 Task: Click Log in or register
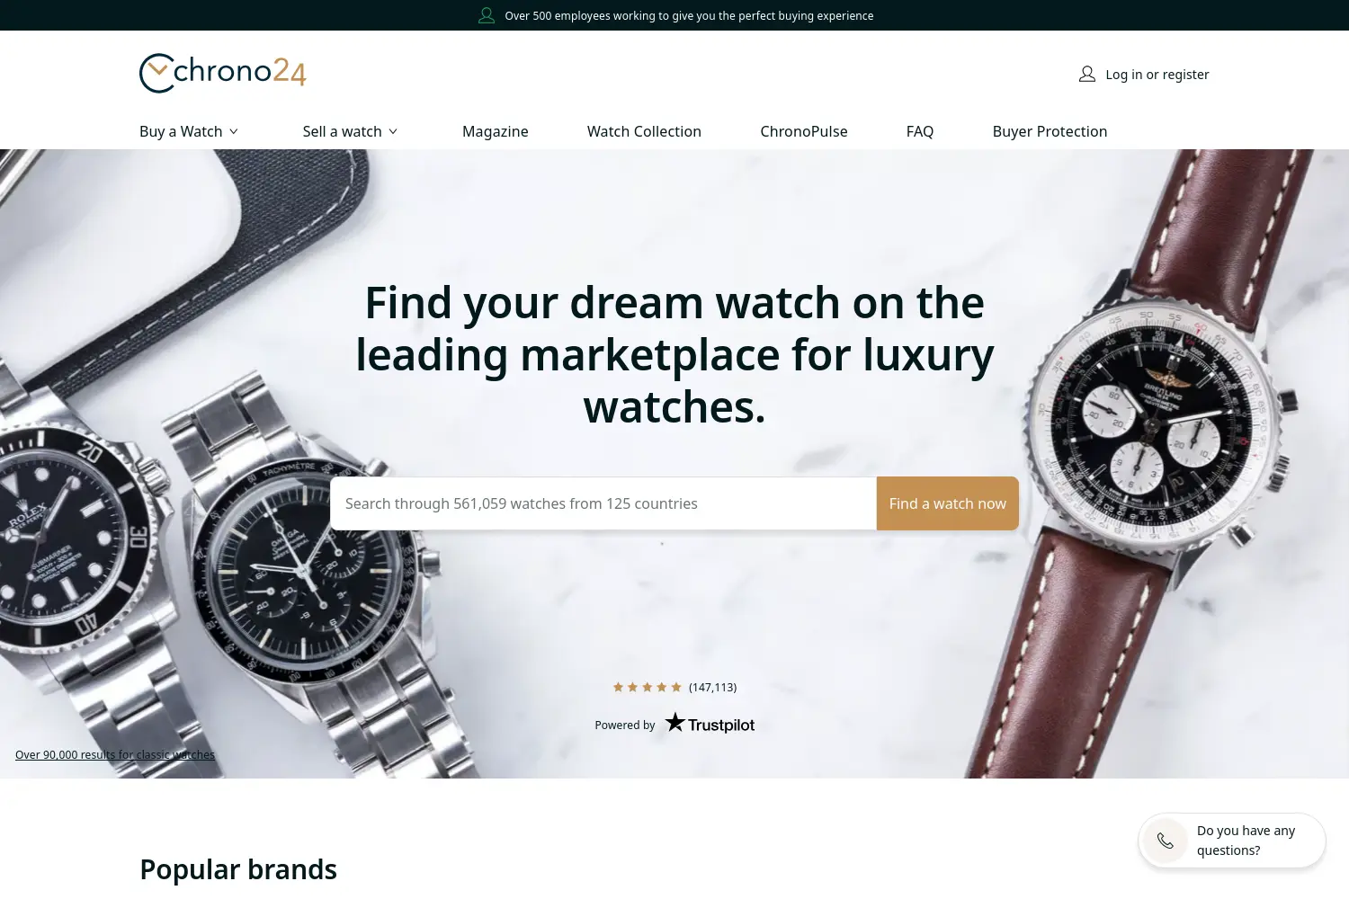pyautogui.click(x=1157, y=75)
